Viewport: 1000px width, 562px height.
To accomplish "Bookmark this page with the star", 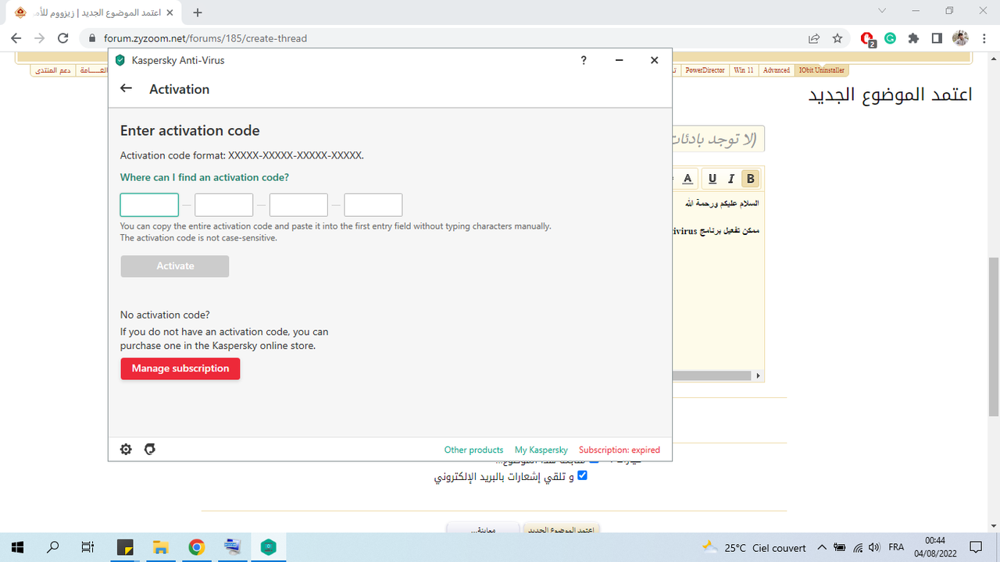I will coord(837,38).
